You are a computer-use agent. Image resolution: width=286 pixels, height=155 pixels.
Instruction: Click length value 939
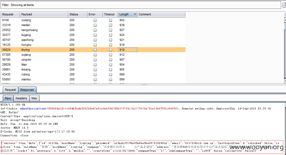coord(122,25)
